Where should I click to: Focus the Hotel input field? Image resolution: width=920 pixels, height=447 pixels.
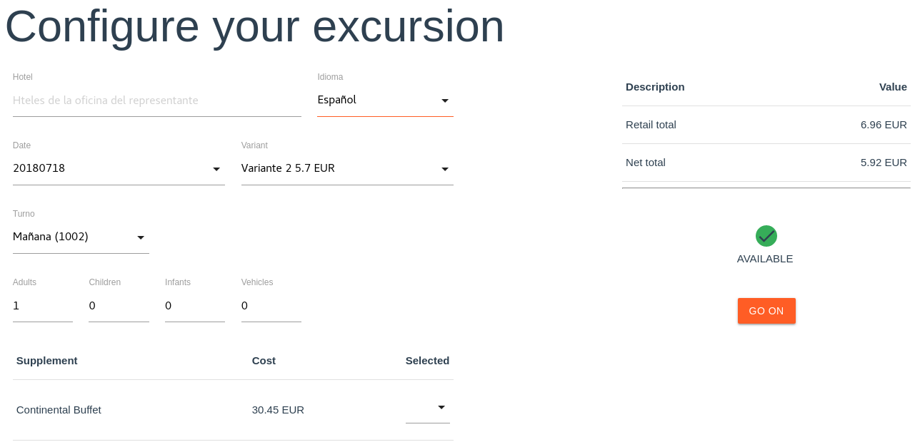pyautogui.click(x=157, y=101)
